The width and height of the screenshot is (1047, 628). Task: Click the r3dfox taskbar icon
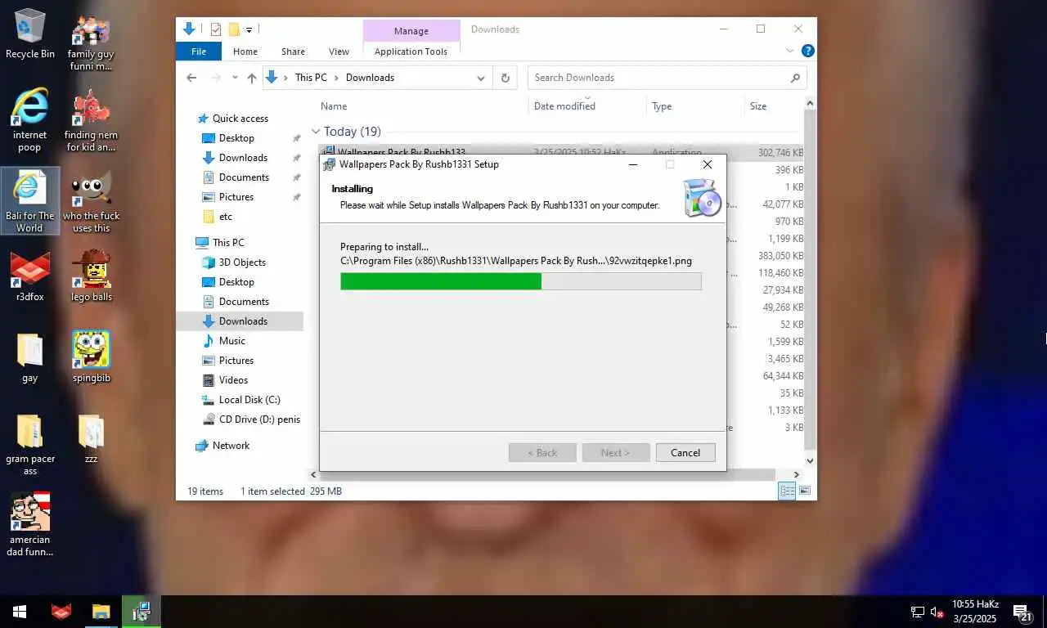point(61,612)
